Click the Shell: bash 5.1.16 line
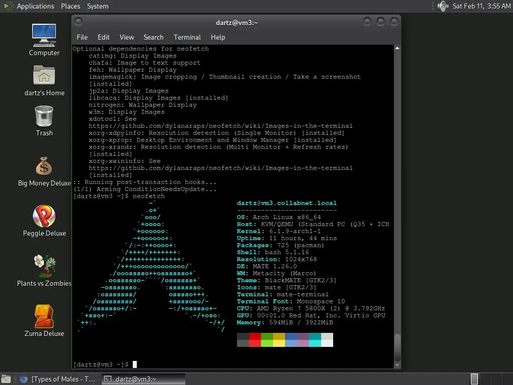This screenshot has width=513, height=385. pyautogui.click(x=273, y=252)
